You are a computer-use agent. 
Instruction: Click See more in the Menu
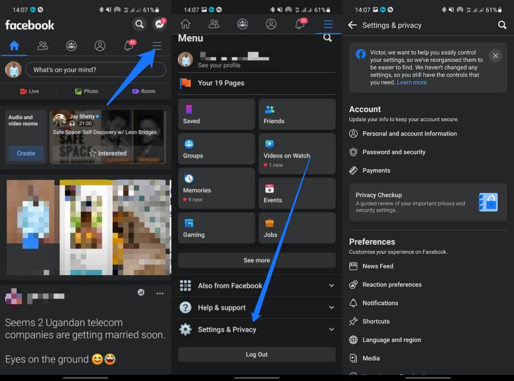point(257,260)
